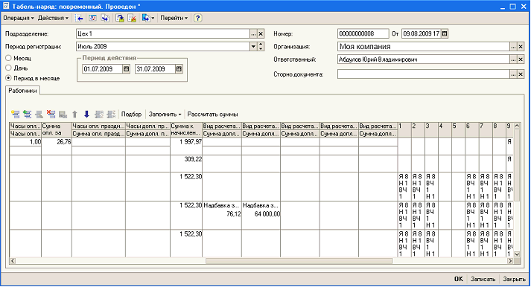Viewport: 531px width, 287px height.
Task: Click the table cell with value 76,12
Action: (222, 214)
